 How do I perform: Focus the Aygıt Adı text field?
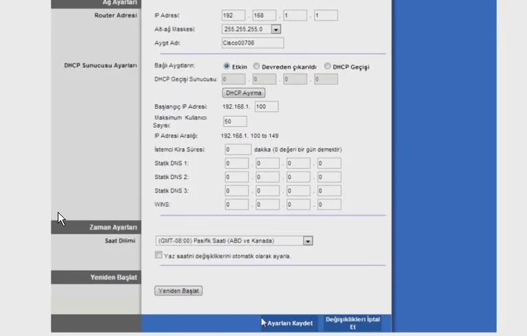click(252, 43)
